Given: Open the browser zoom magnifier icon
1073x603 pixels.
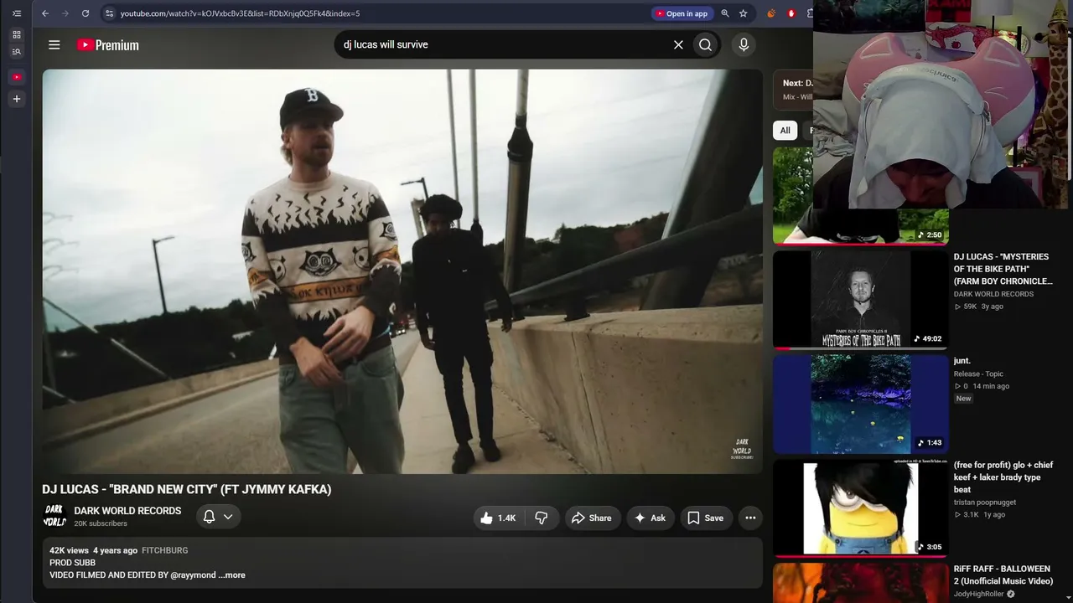Looking at the screenshot, I should tap(725, 13).
